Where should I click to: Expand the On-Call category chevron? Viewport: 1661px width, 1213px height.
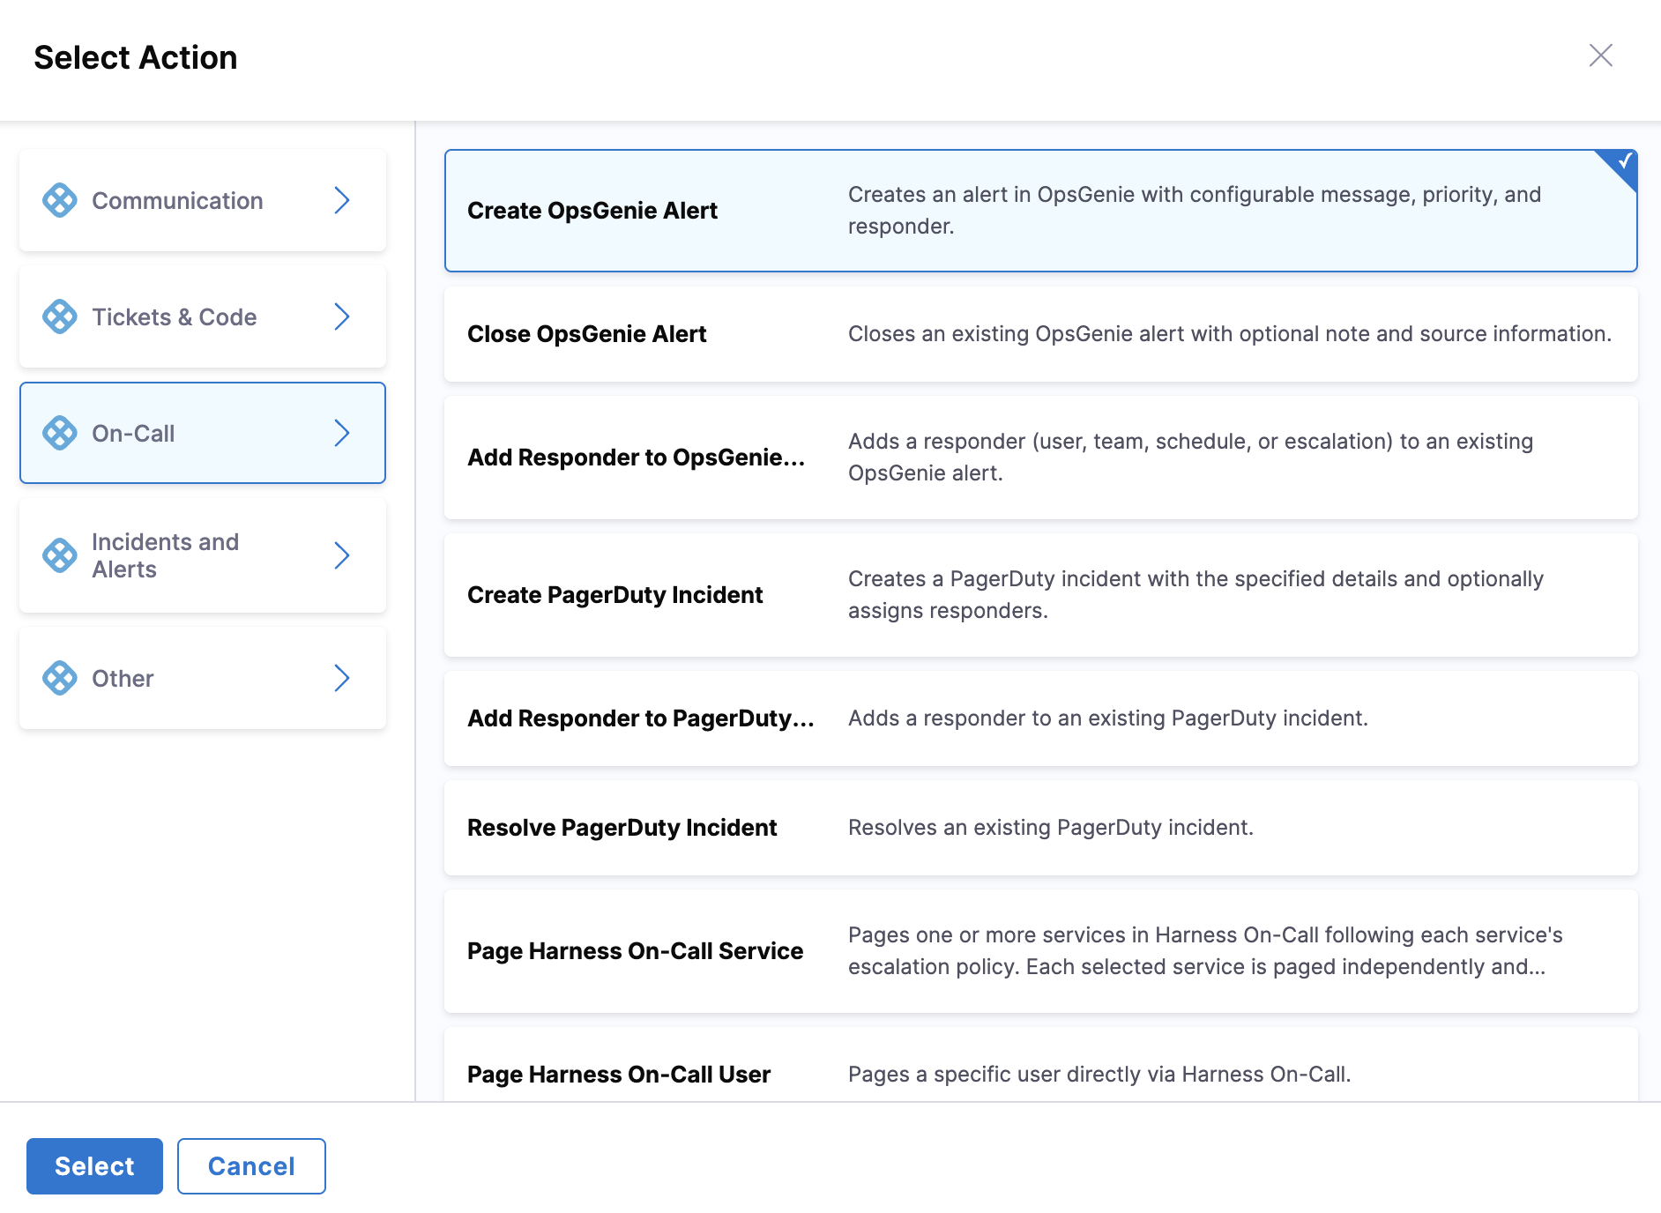[342, 433]
